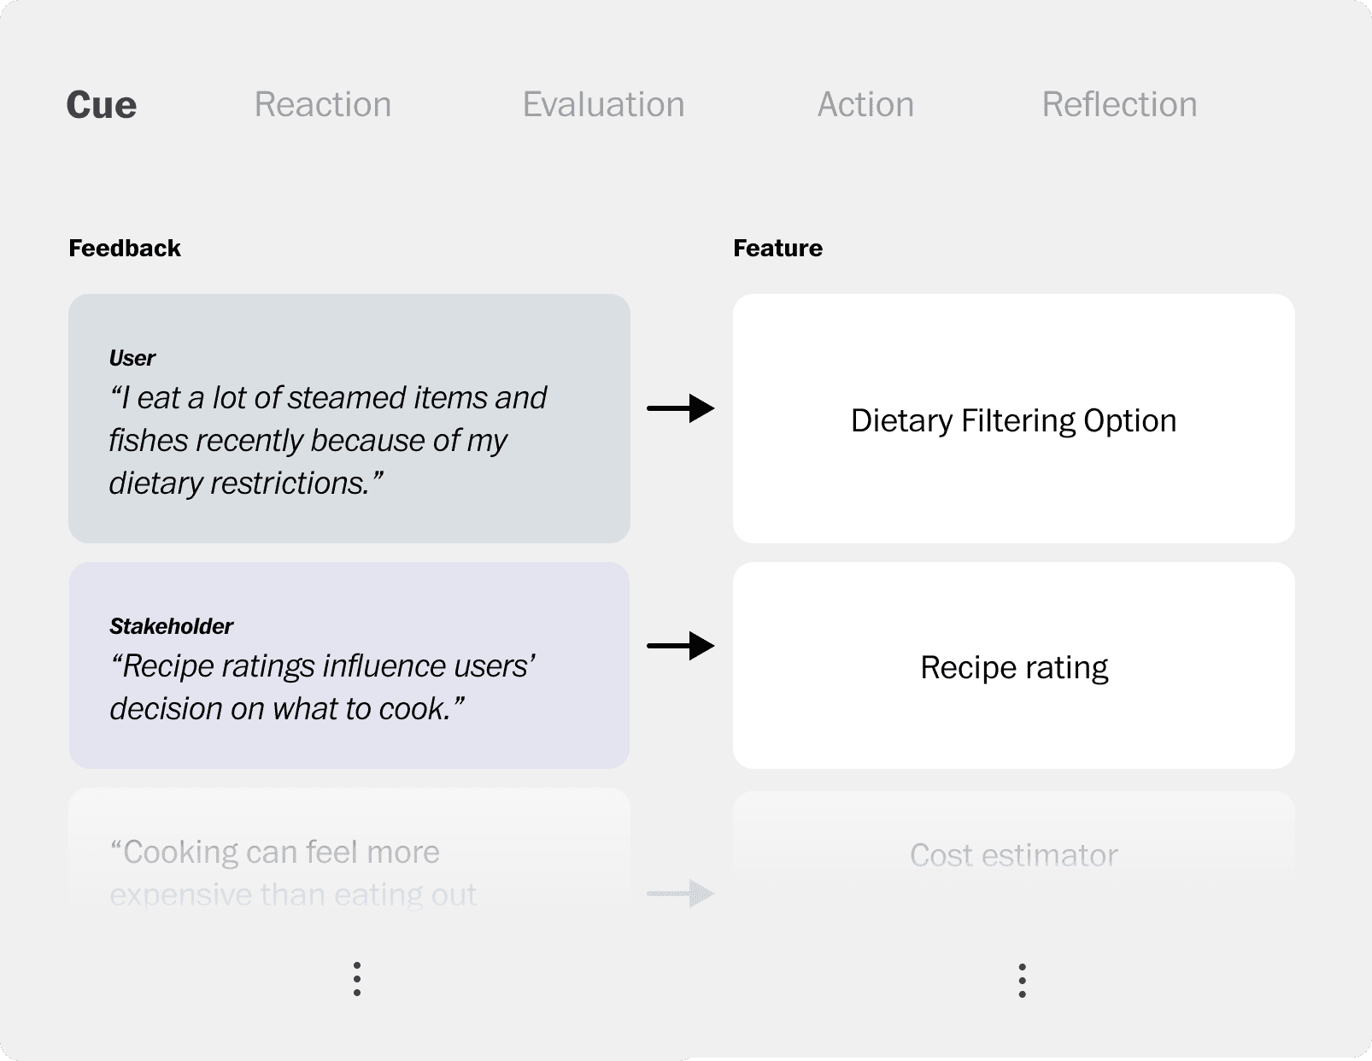Expand more features via vertical dots

coord(1022,981)
